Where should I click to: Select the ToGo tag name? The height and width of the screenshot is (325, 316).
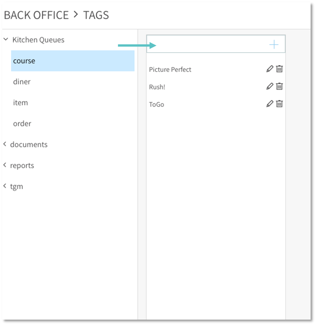[x=156, y=104]
